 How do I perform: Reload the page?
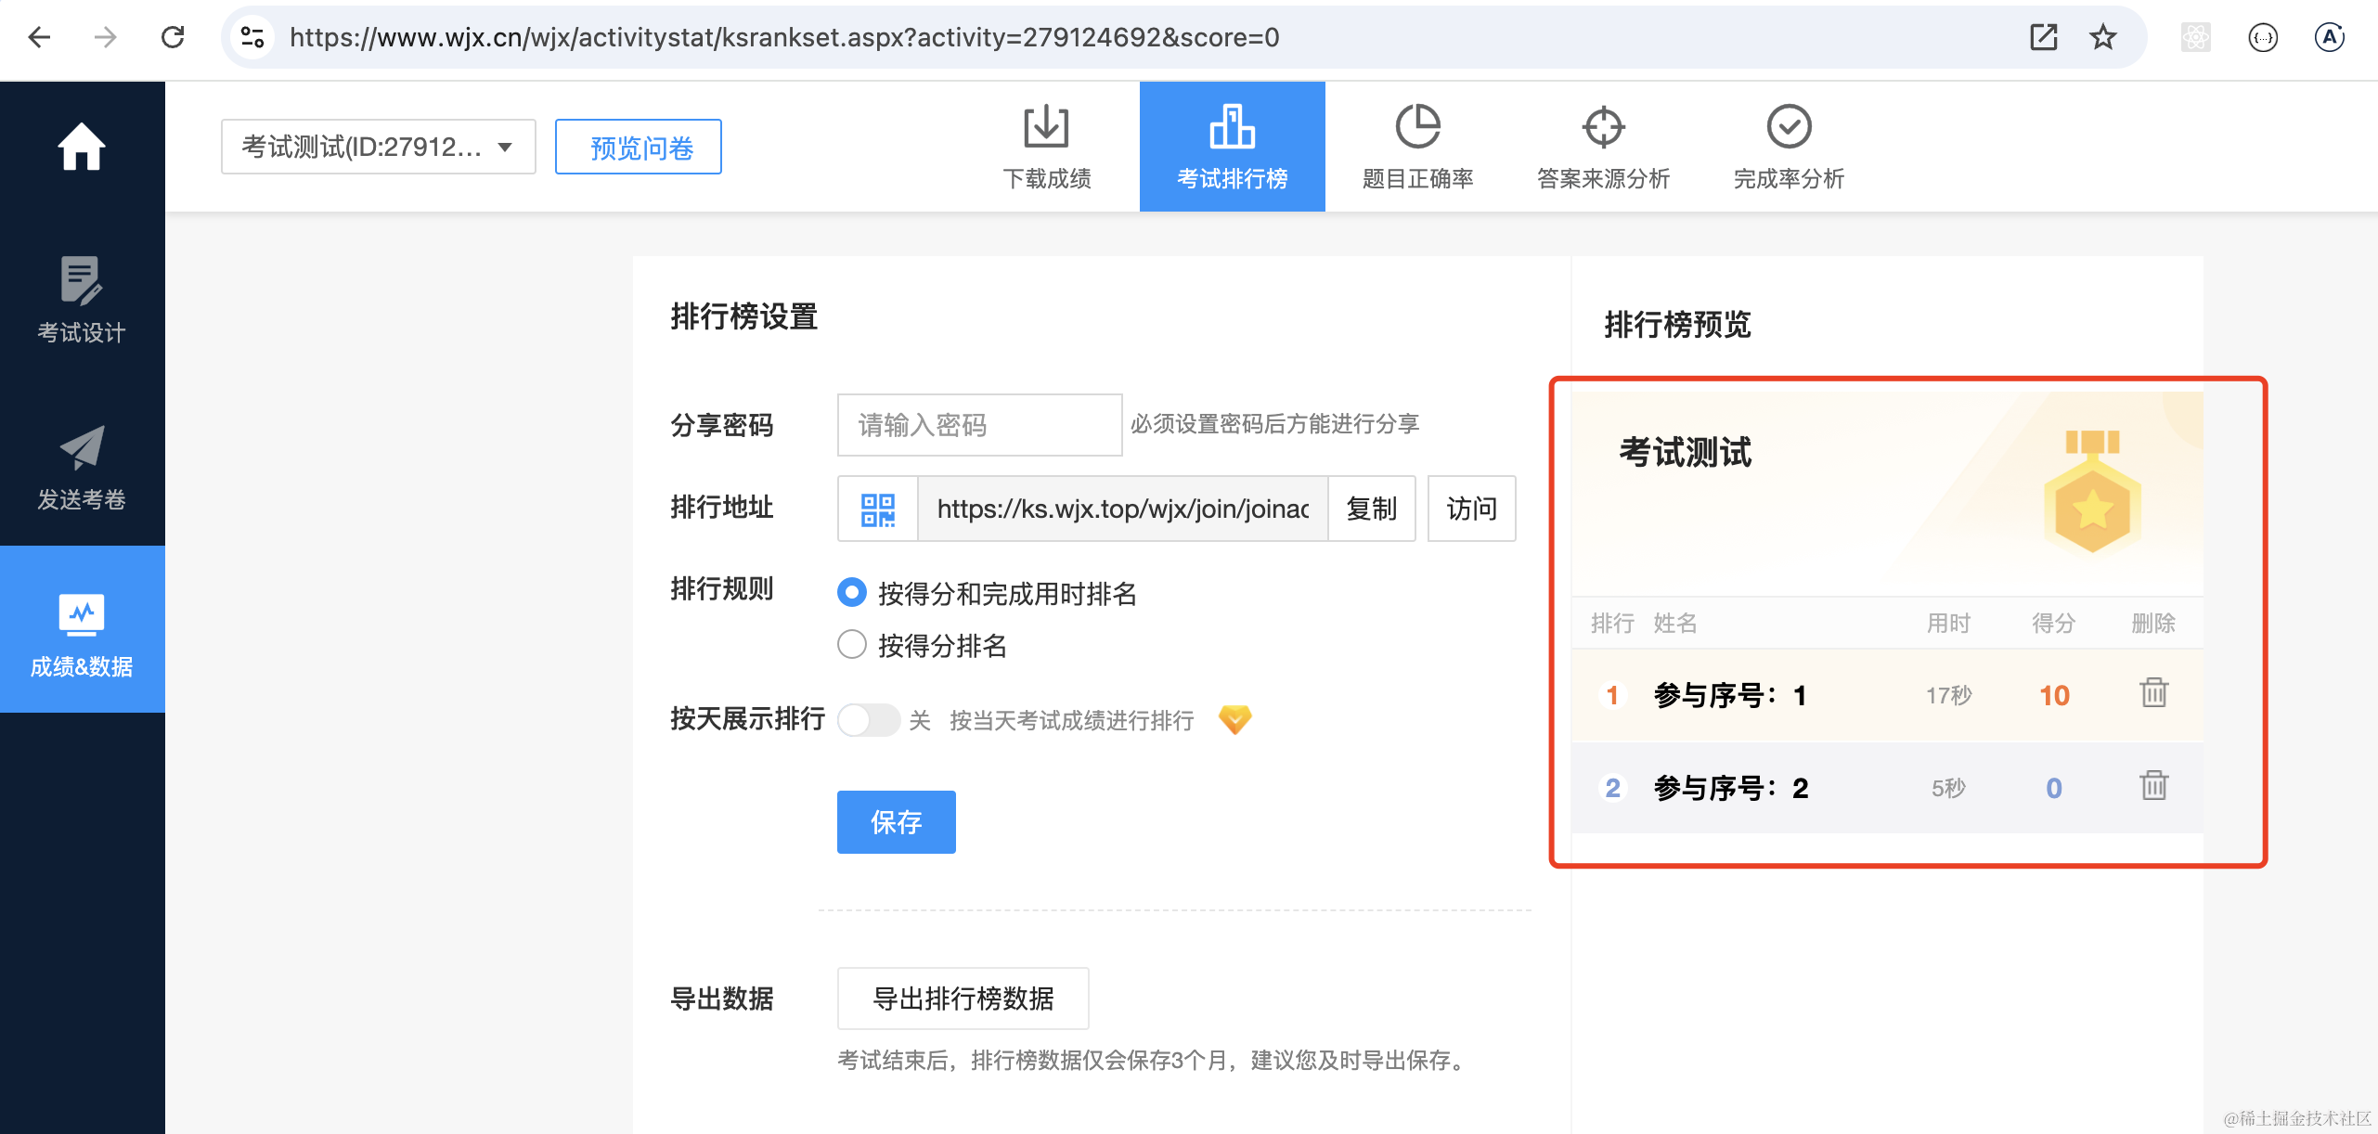(173, 37)
